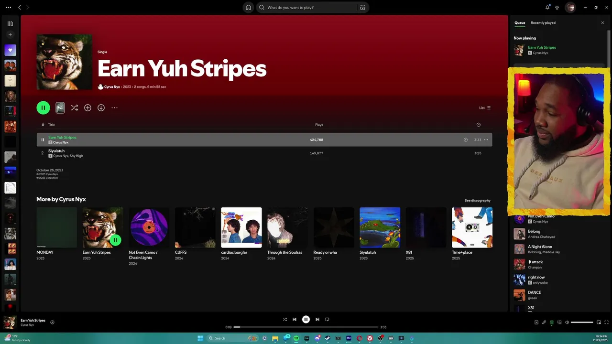
Task: Open the cardiac burglar card
Action: [x=241, y=234]
